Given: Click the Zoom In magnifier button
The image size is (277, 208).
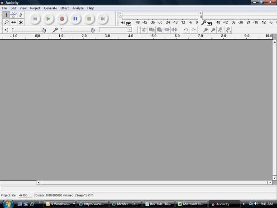Looking at the screenshot, I should click(205, 30).
